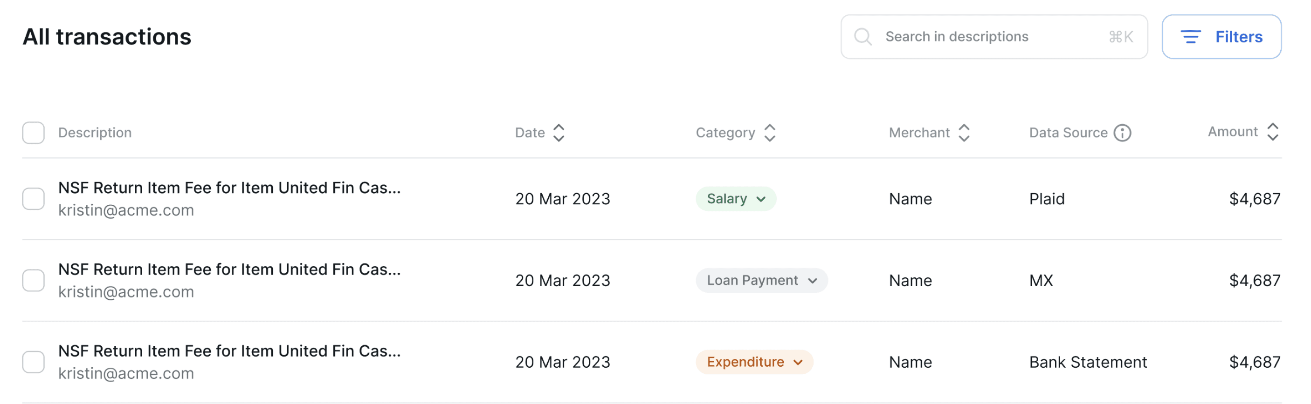The height and width of the screenshot is (404, 1311).
Task: Sort by Category column arrows
Action: [x=770, y=133]
